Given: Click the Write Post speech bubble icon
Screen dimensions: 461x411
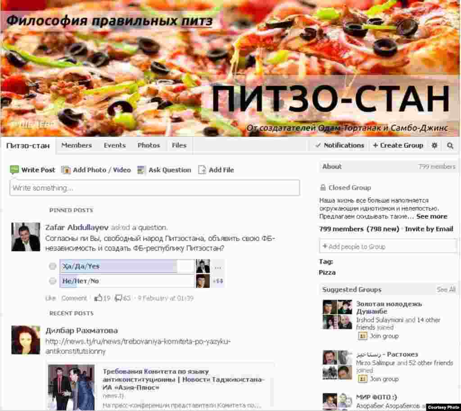Looking at the screenshot, I should (x=14, y=170).
